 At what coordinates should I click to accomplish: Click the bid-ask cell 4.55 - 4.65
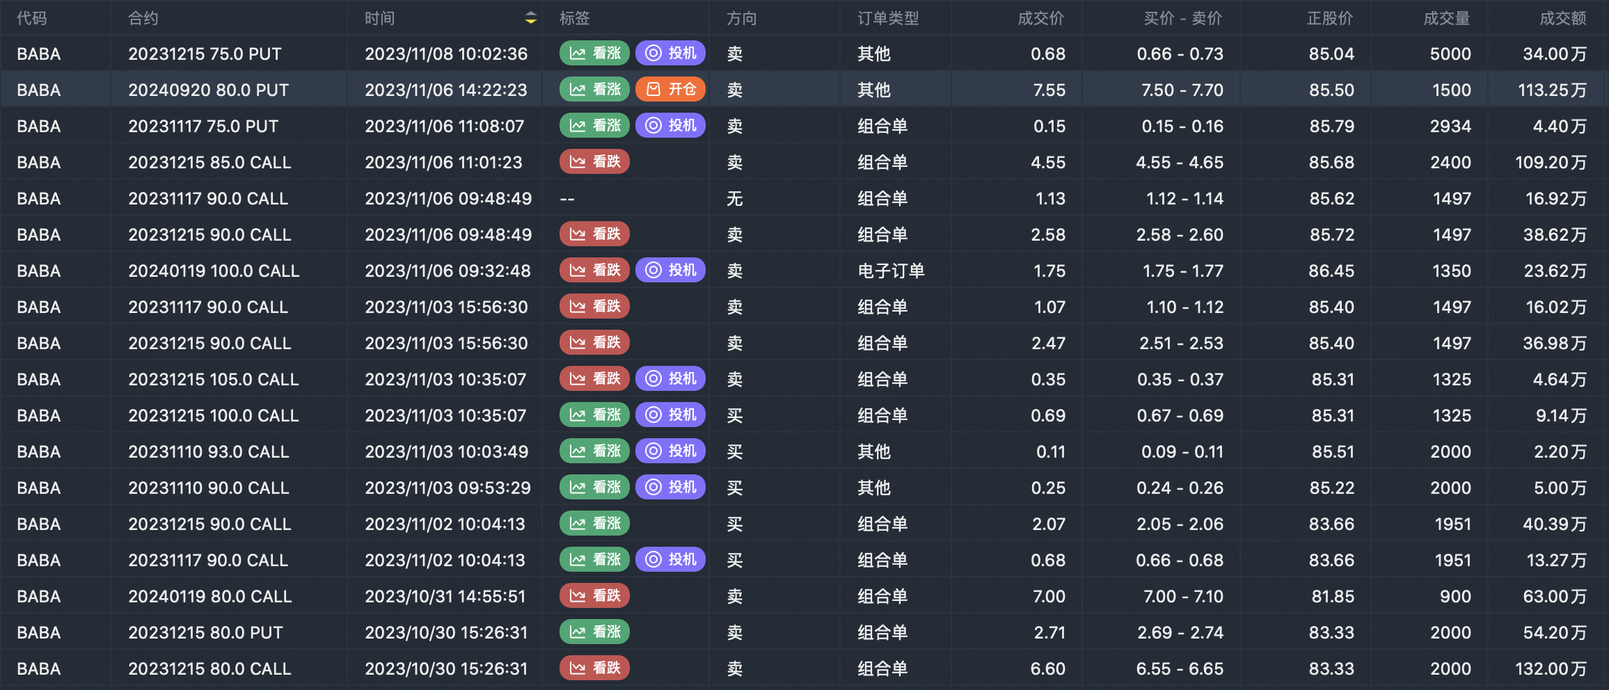point(1180,162)
